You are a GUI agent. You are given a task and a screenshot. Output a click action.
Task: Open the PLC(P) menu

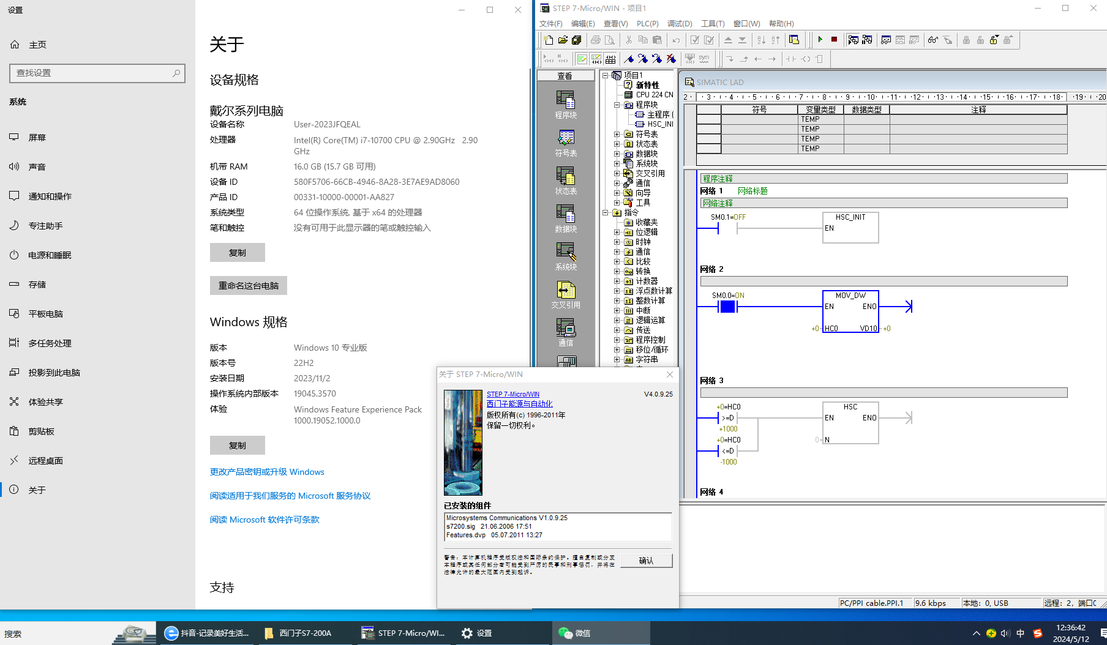tap(647, 24)
